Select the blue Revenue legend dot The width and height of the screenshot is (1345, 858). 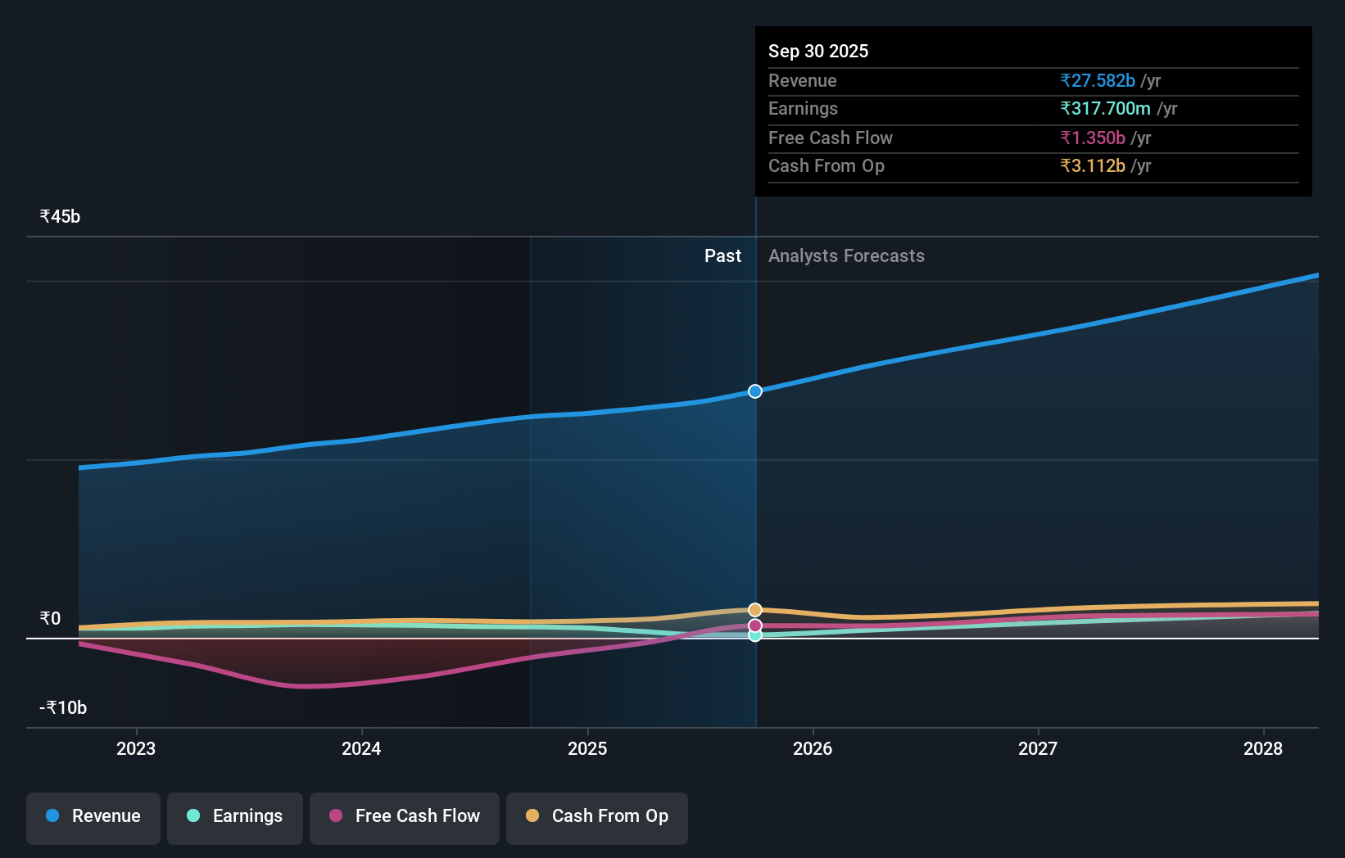pyautogui.click(x=52, y=815)
